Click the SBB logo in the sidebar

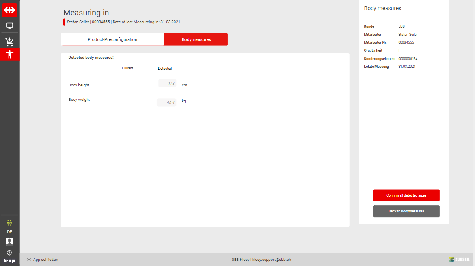9,10
